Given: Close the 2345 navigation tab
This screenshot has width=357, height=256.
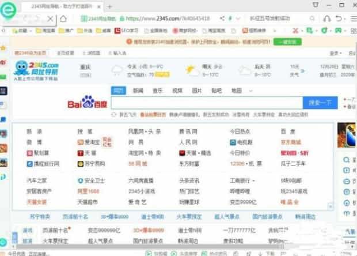Looking at the screenshot, I should click(x=99, y=7).
